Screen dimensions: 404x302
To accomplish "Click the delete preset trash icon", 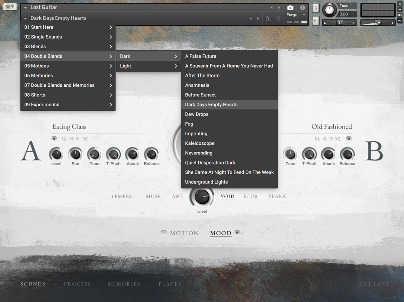I will coord(278,18).
